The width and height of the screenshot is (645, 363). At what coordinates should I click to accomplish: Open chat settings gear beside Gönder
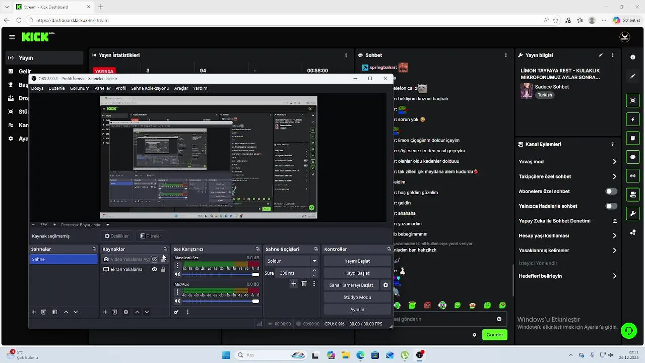pyautogui.click(x=474, y=335)
